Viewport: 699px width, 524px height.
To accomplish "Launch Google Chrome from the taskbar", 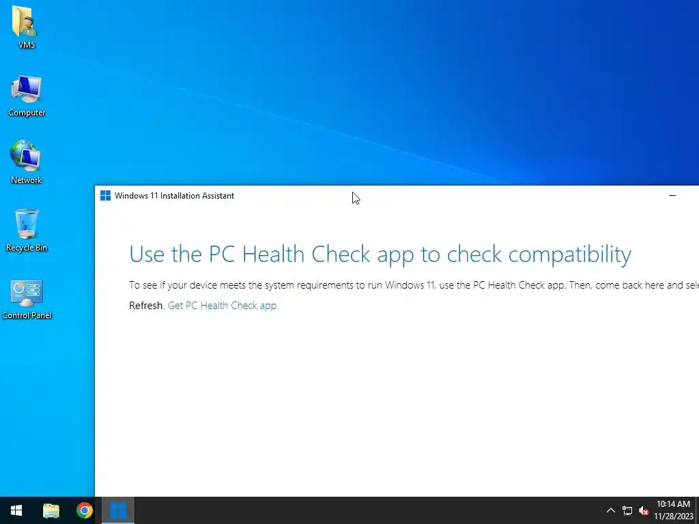I will pos(84,510).
